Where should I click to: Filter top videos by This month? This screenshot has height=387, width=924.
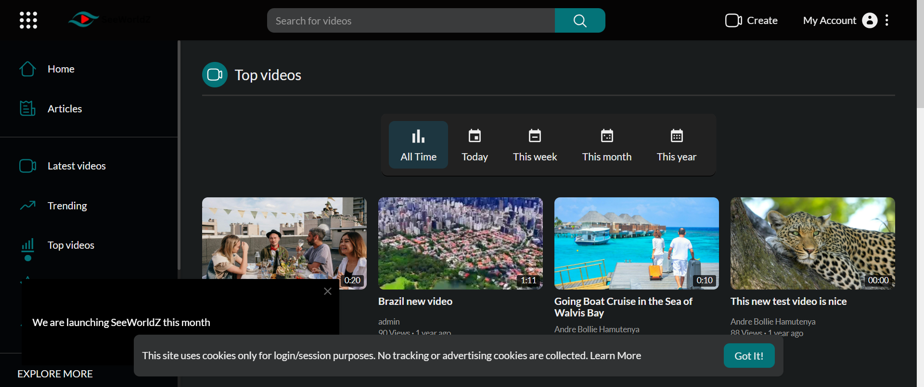[607, 145]
